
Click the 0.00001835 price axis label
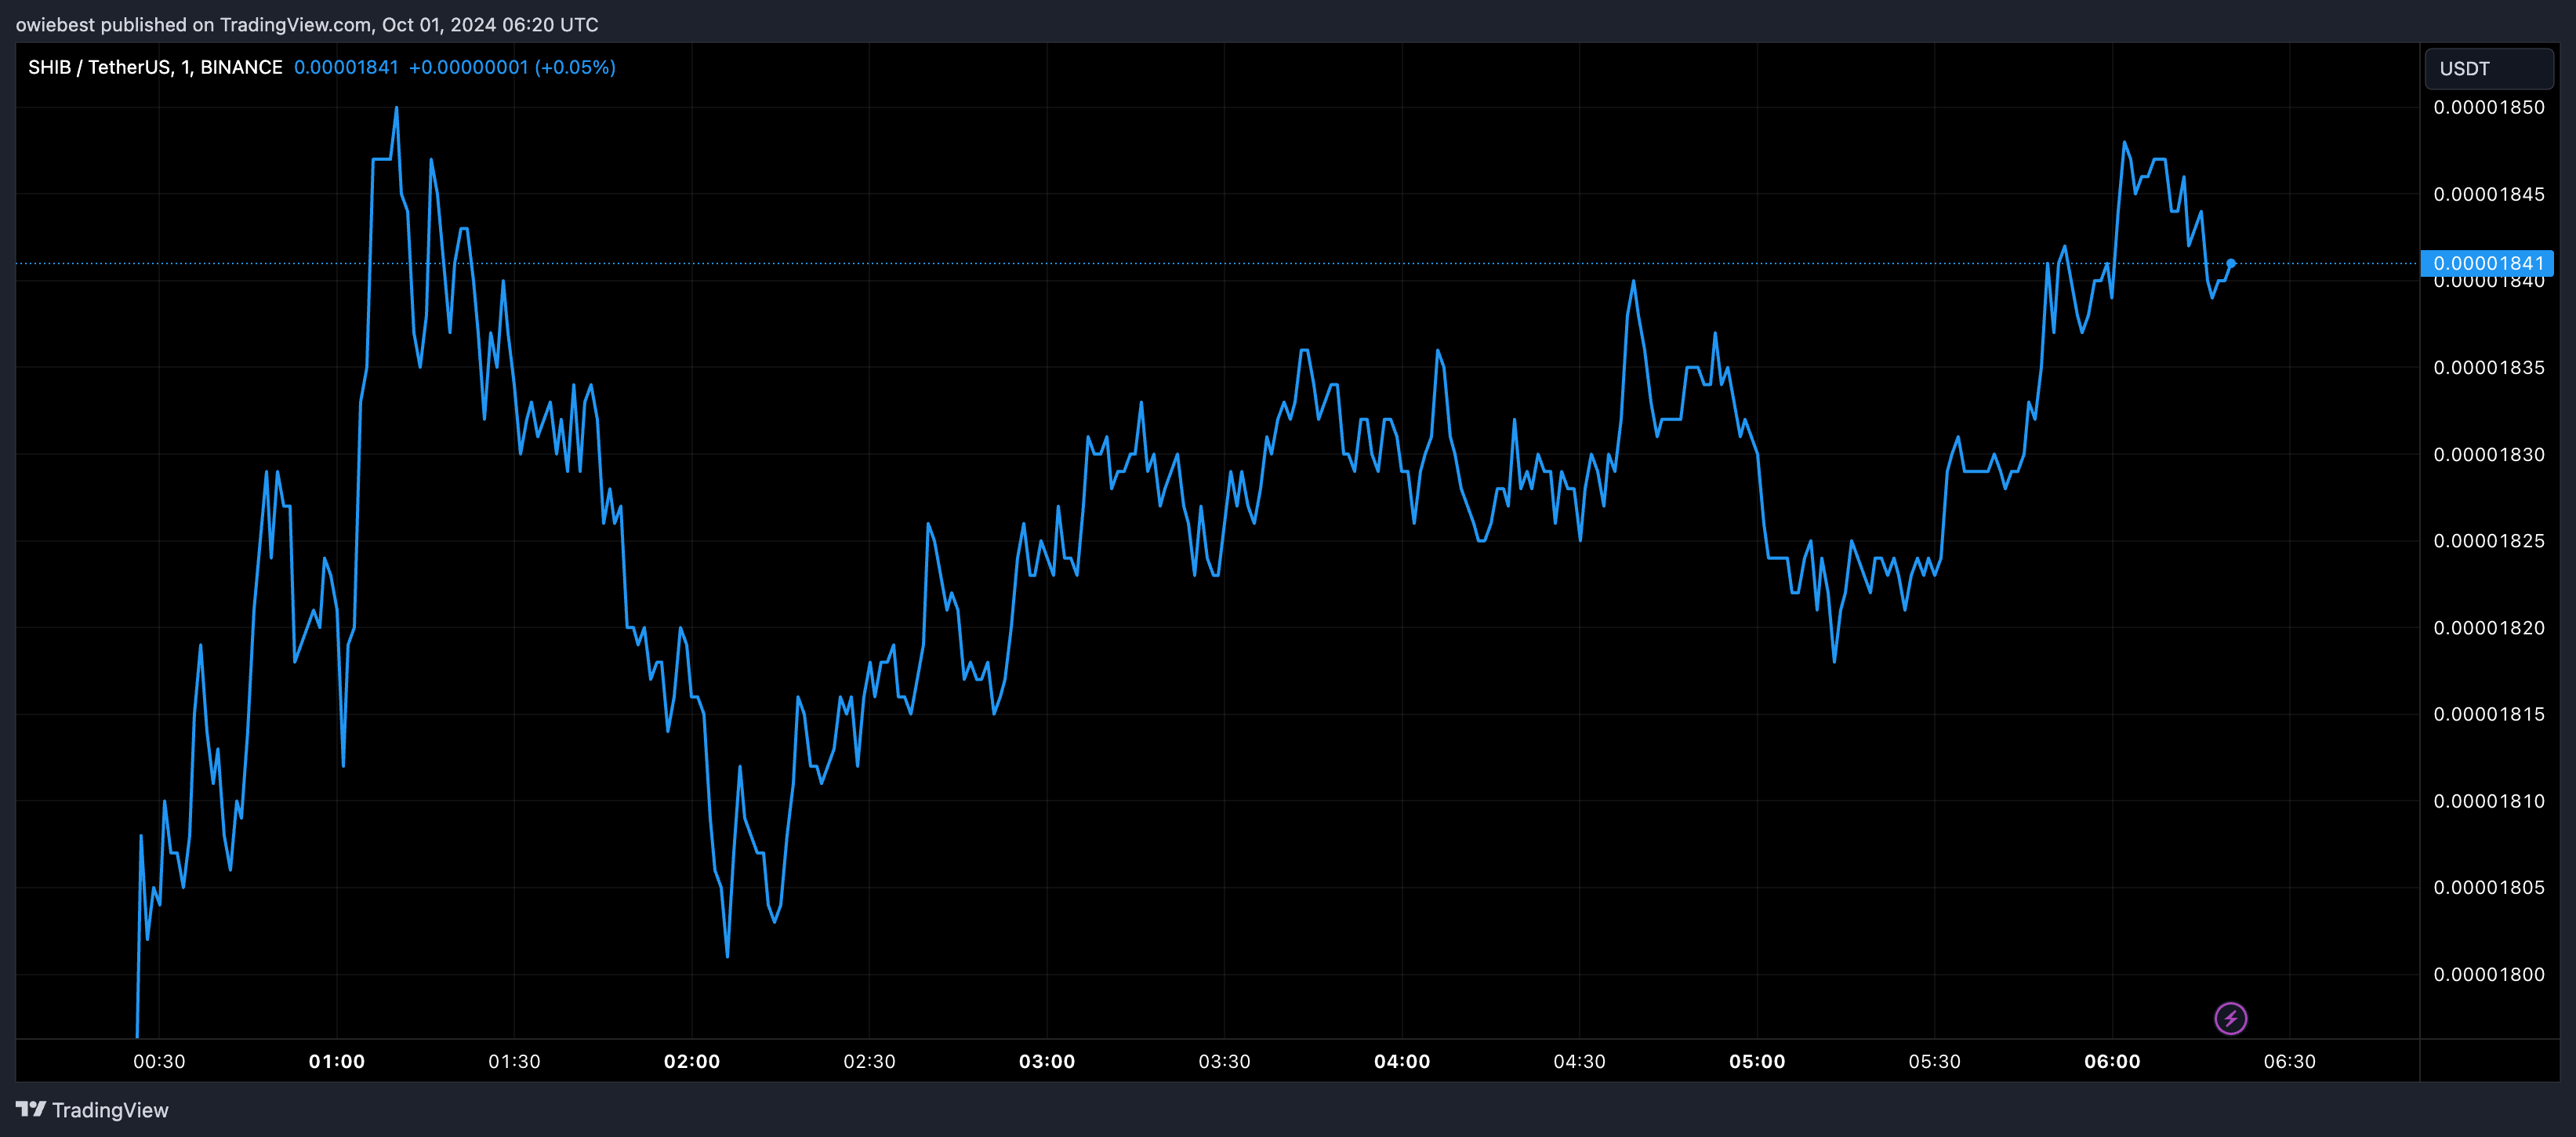pos(2489,367)
